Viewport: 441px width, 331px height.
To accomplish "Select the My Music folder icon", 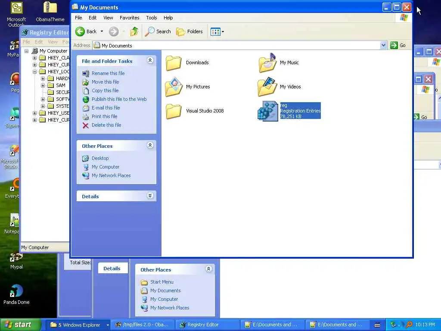I will 267,63.
